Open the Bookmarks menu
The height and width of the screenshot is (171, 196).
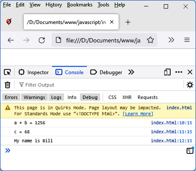[x=80, y=5]
